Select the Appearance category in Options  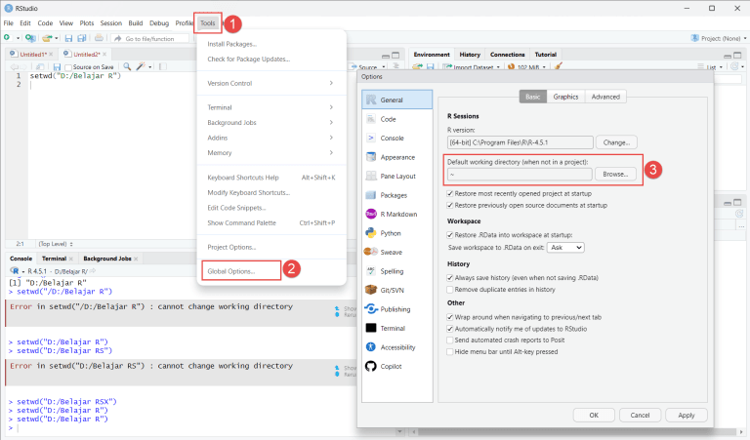397,157
